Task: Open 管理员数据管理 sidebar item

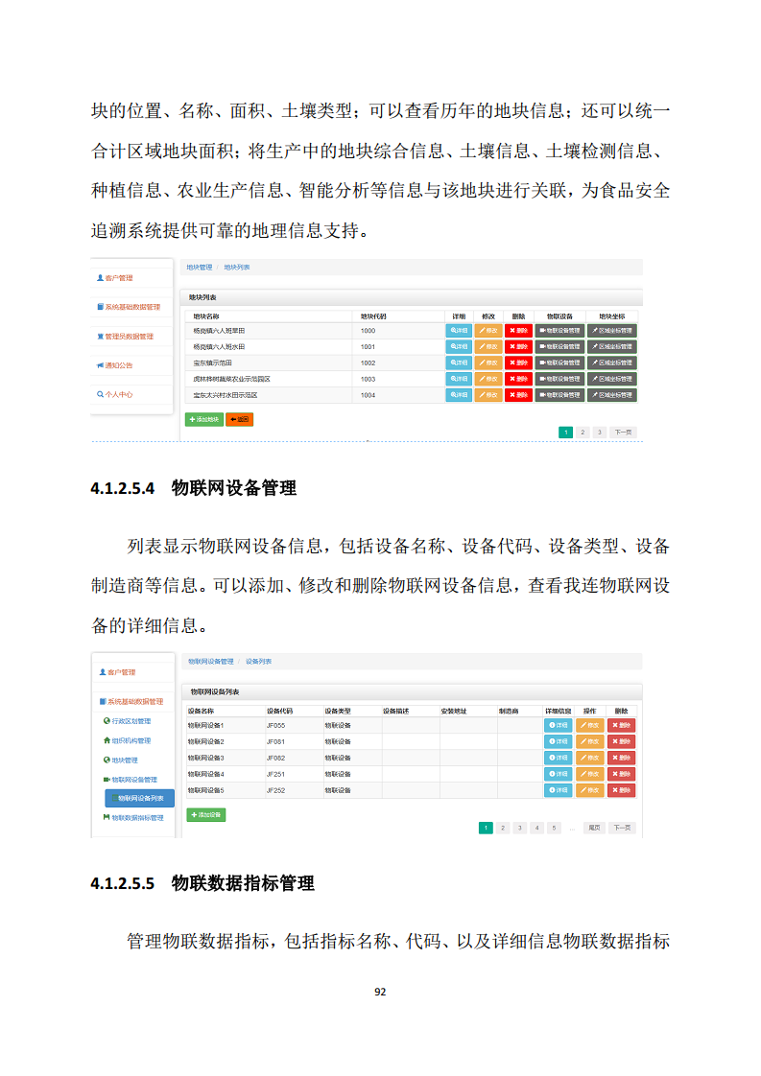Action: pyautogui.click(x=126, y=337)
